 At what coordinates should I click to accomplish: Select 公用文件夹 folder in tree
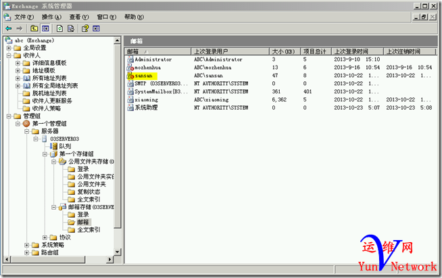pos(92,184)
